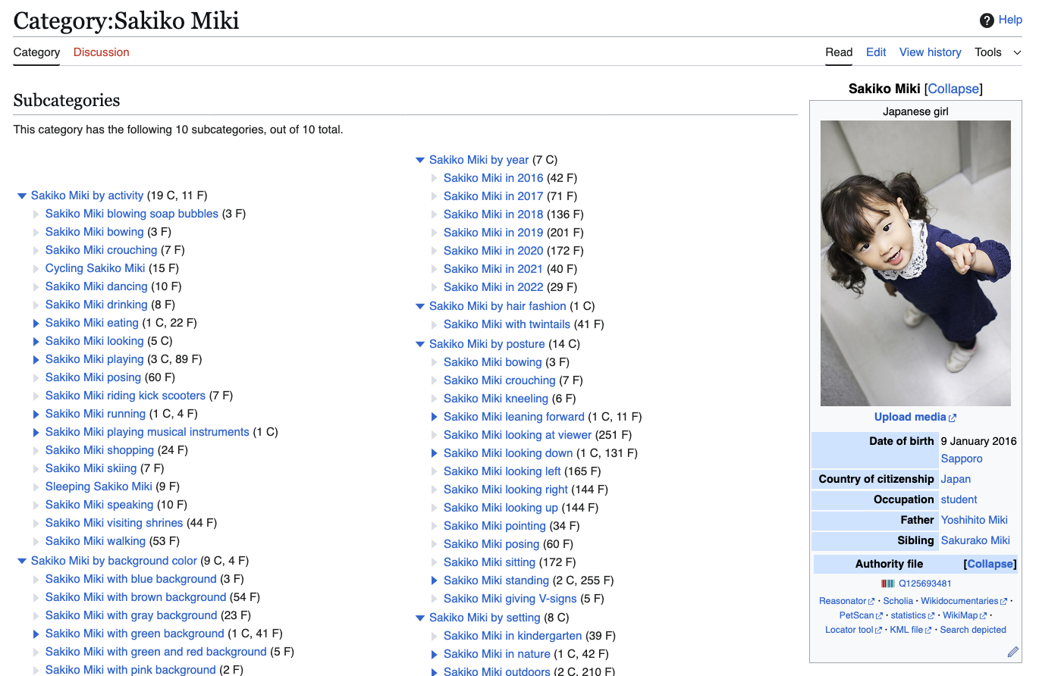Click the Help question mark icon
This screenshot has width=1039, height=676.
tap(987, 20)
